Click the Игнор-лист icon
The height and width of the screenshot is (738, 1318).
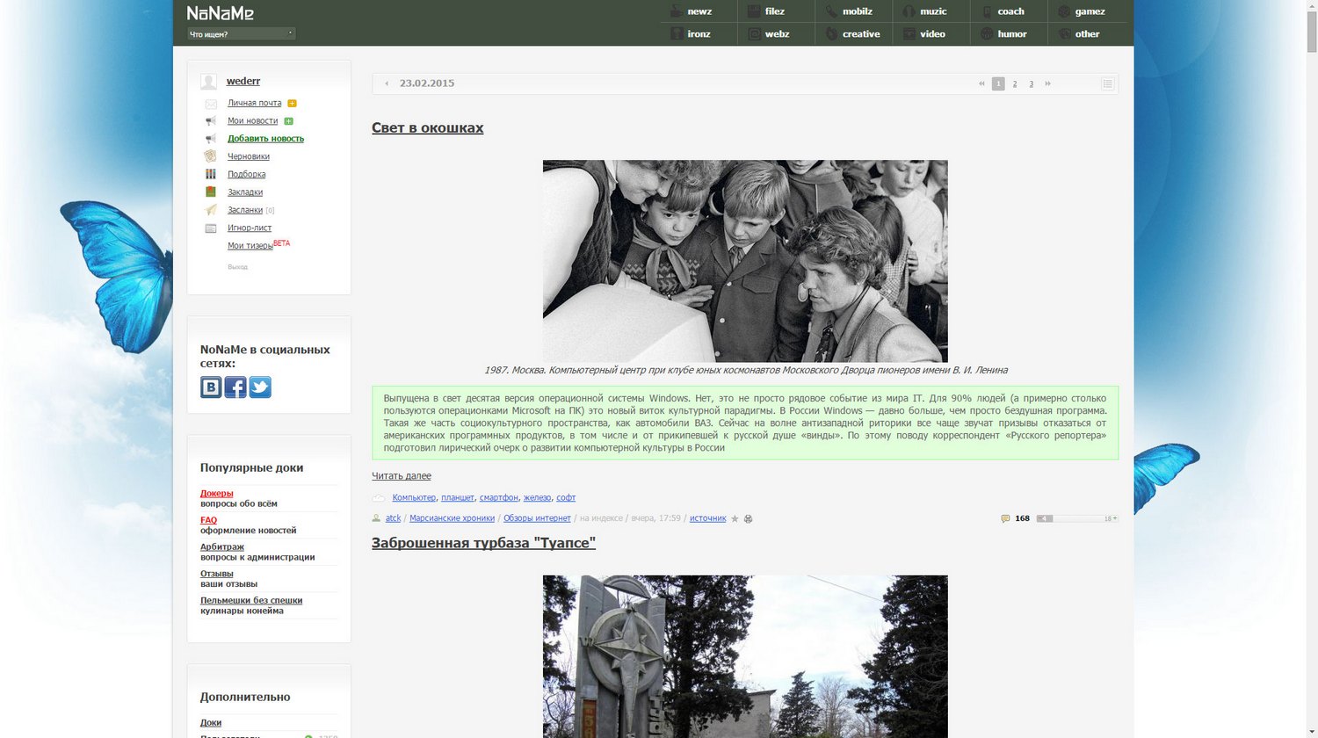tap(211, 228)
